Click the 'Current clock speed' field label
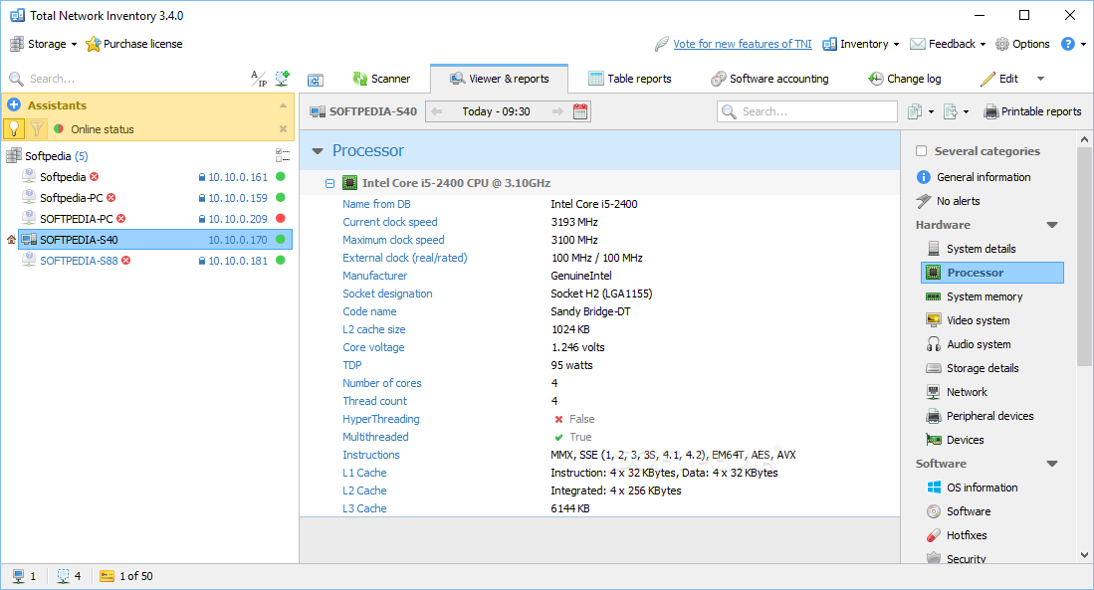This screenshot has height=590, width=1094. click(x=390, y=222)
